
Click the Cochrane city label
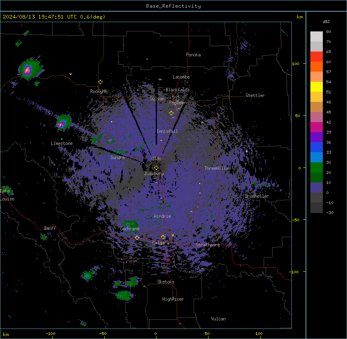(x=130, y=229)
